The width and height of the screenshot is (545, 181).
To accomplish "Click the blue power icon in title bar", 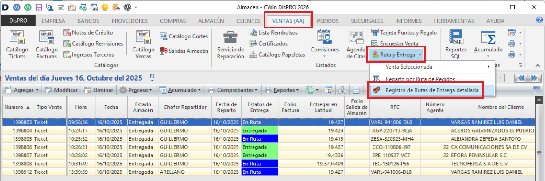I will [x=17, y=7].
